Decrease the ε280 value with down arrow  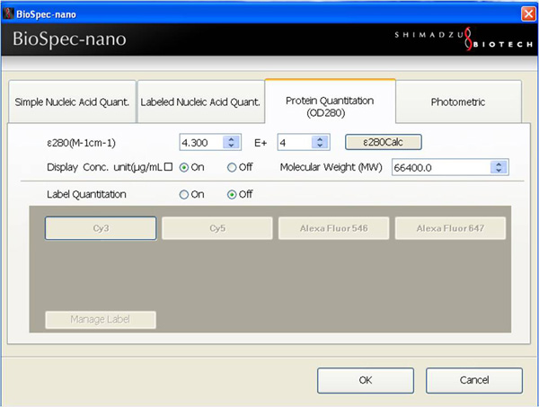coord(231,146)
